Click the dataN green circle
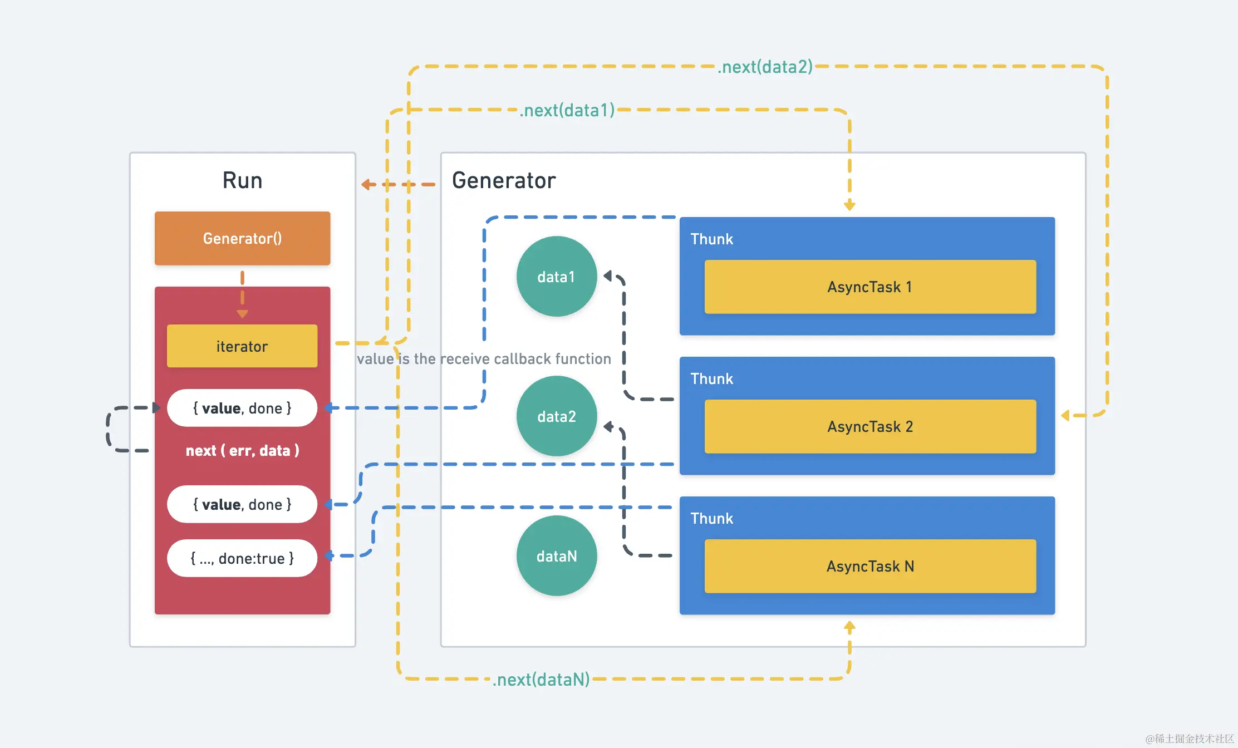 556,556
